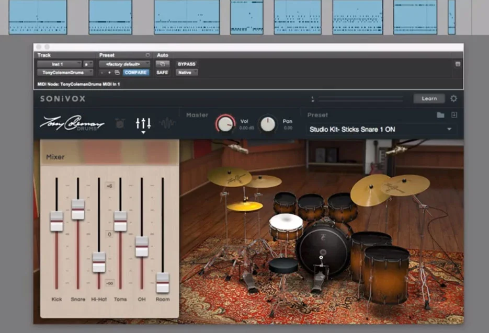Open the drum kit view icon

pyautogui.click(x=120, y=123)
